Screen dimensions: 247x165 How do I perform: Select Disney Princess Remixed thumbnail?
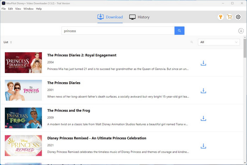point(23,146)
